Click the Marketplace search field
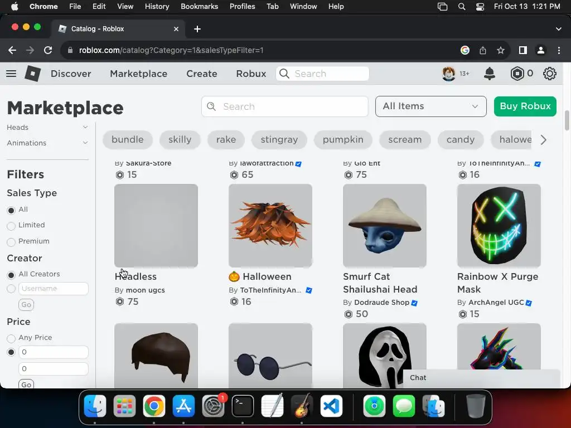Viewport: 571px width, 428px height. tap(285, 106)
